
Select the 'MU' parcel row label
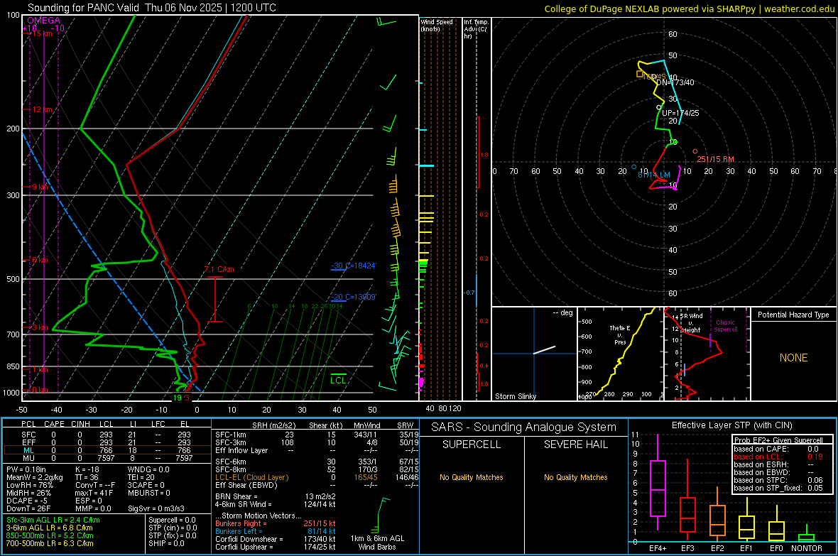[x=28, y=457]
